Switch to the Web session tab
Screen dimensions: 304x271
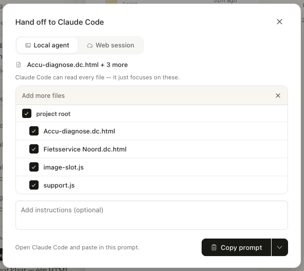point(111,45)
